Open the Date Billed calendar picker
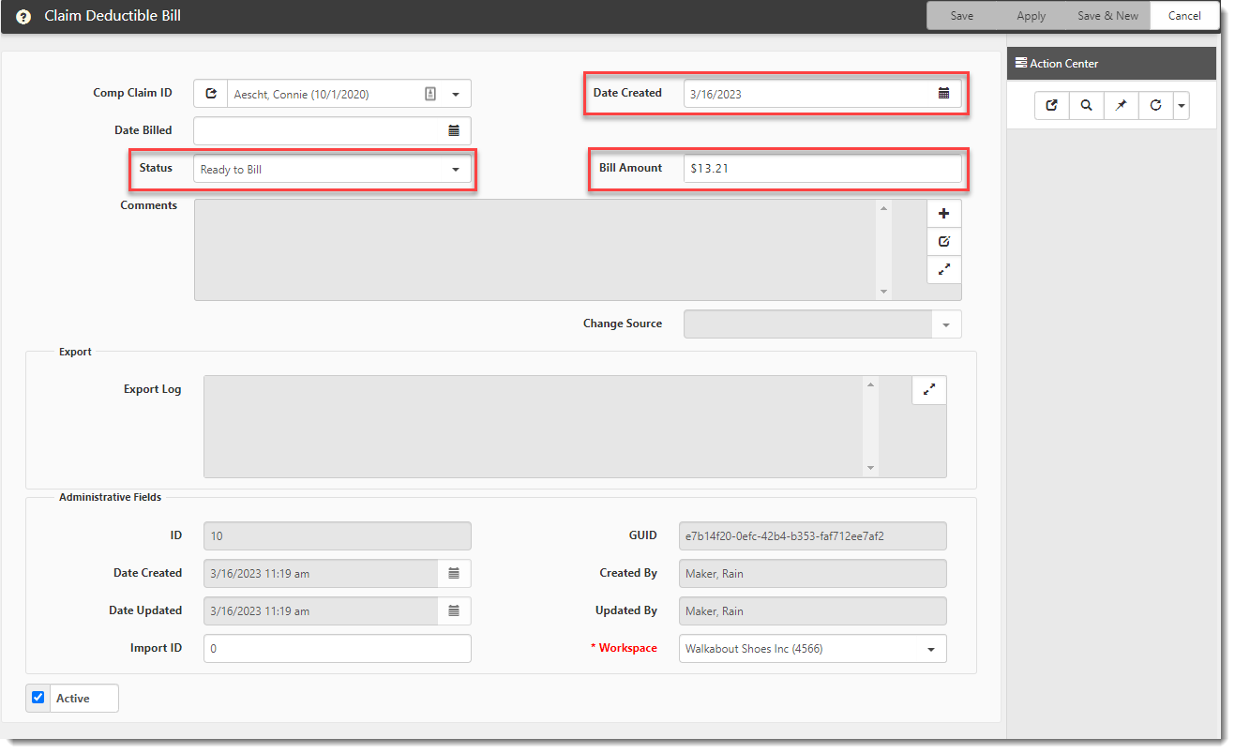 coord(454,131)
